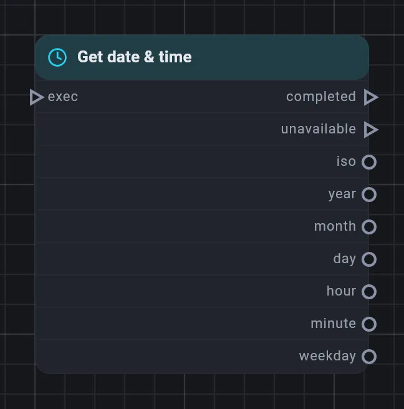This screenshot has width=404, height=409.
Task: Click the "hour" label
Action: 341,291
